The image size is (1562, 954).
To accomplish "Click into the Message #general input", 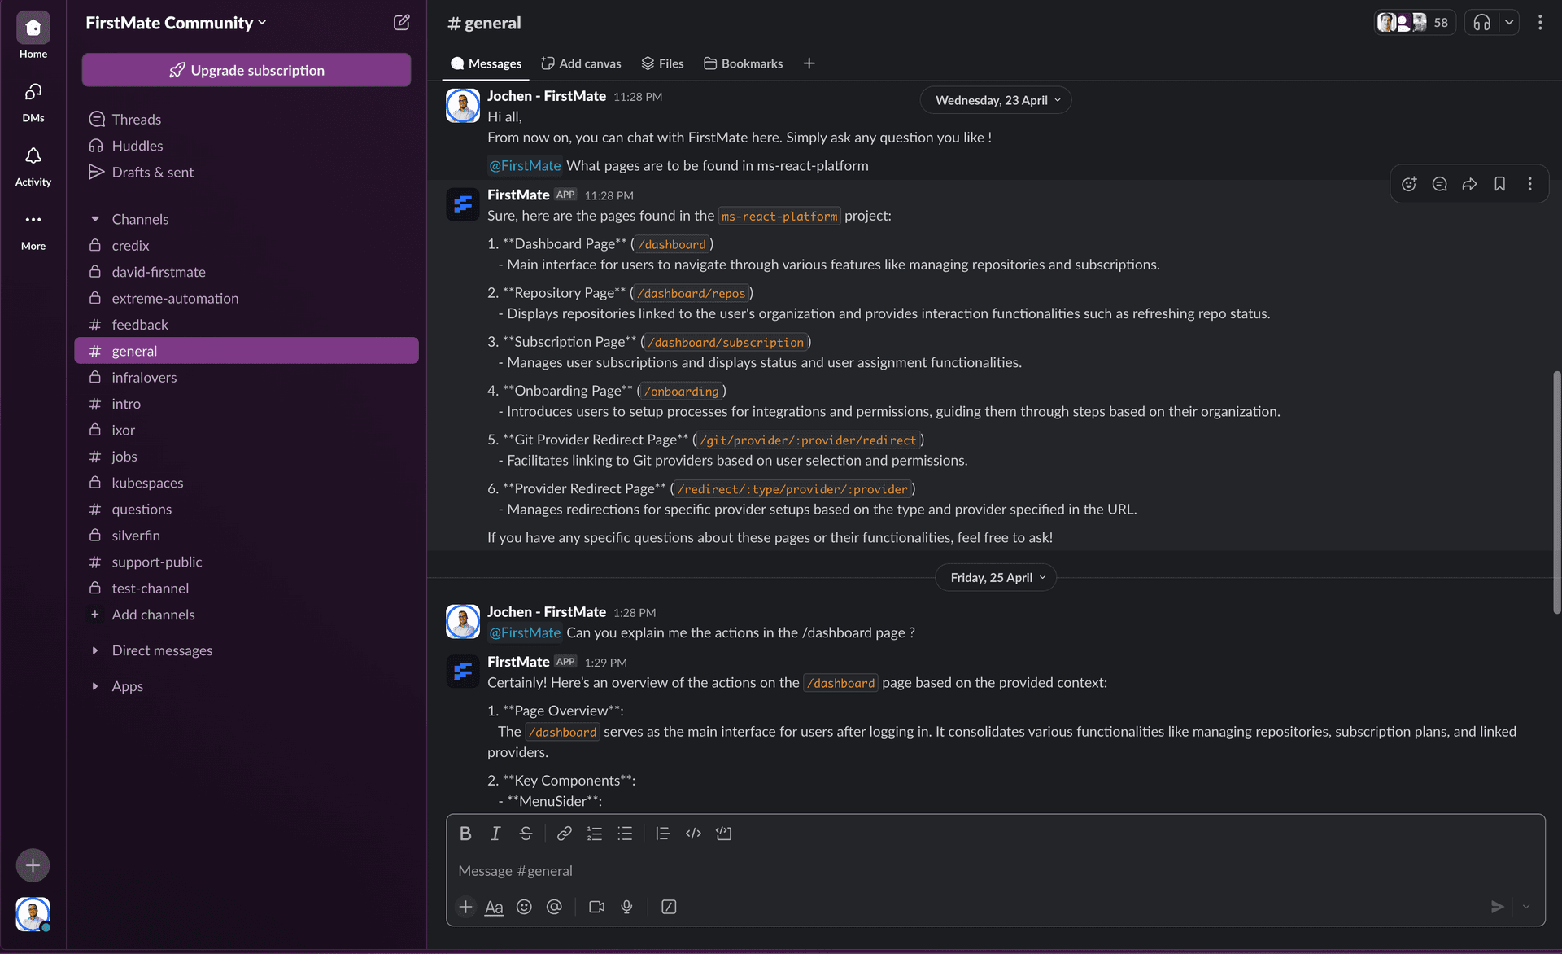I will [x=995, y=870].
